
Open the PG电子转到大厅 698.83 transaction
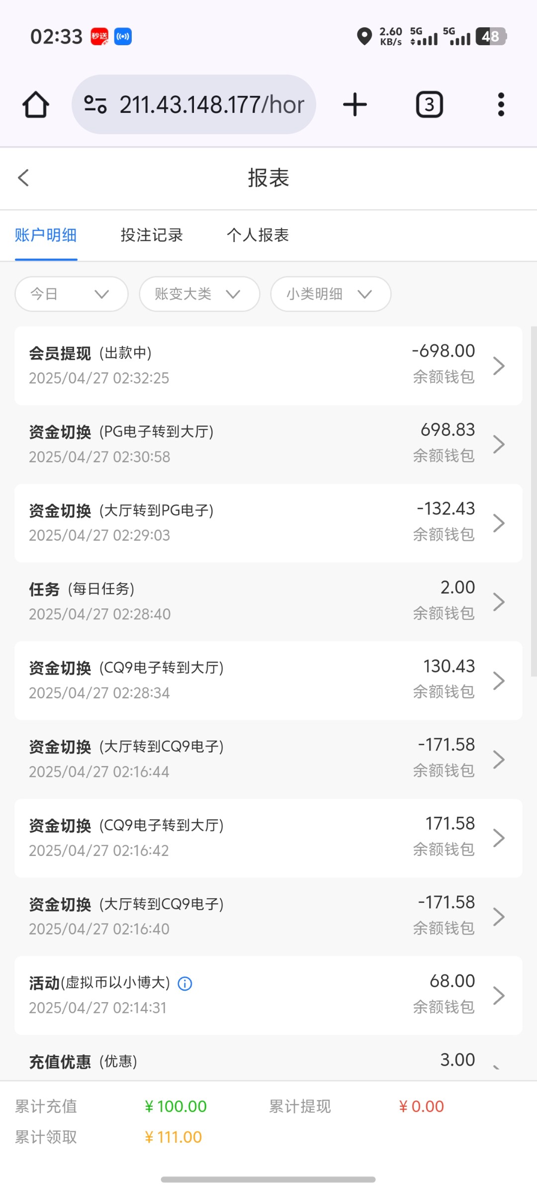[x=268, y=444]
